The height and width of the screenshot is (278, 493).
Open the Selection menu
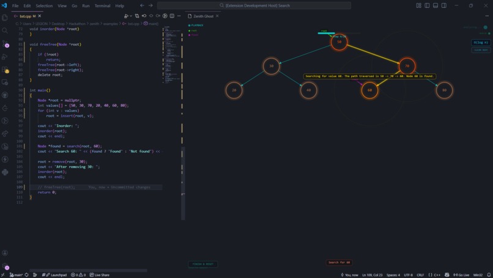[44, 5]
